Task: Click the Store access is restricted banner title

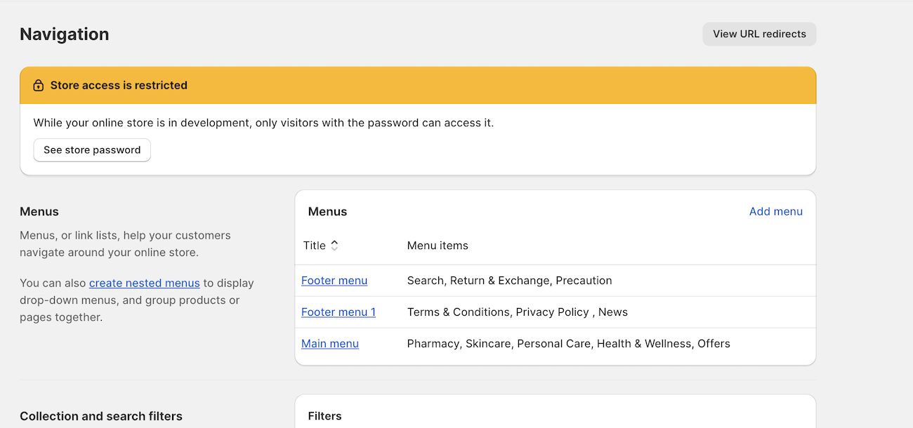Action: pos(119,86)
